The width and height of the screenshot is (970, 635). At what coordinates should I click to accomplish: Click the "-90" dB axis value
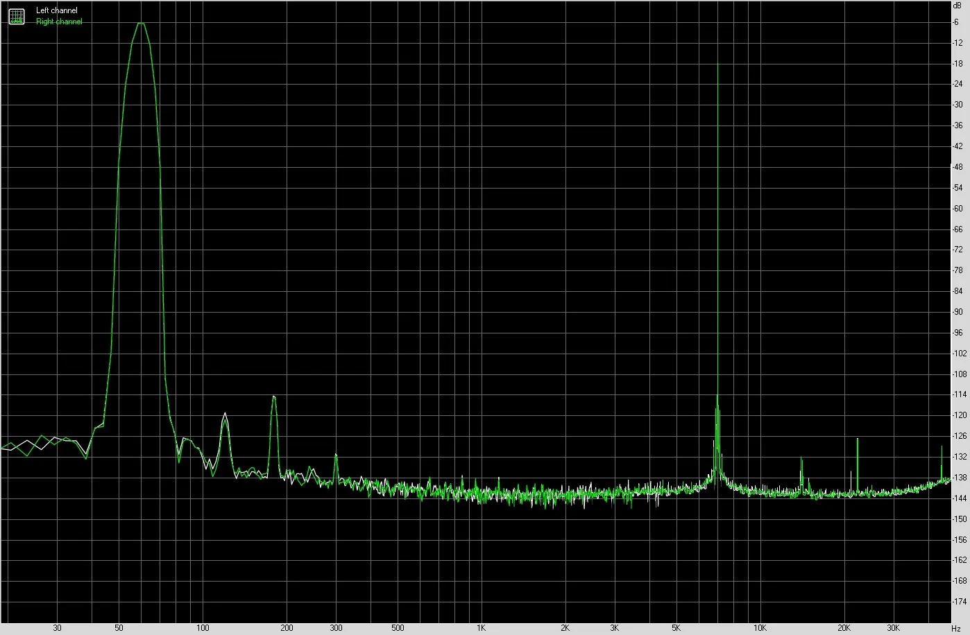pyautogui.click(x=958, y=312)
